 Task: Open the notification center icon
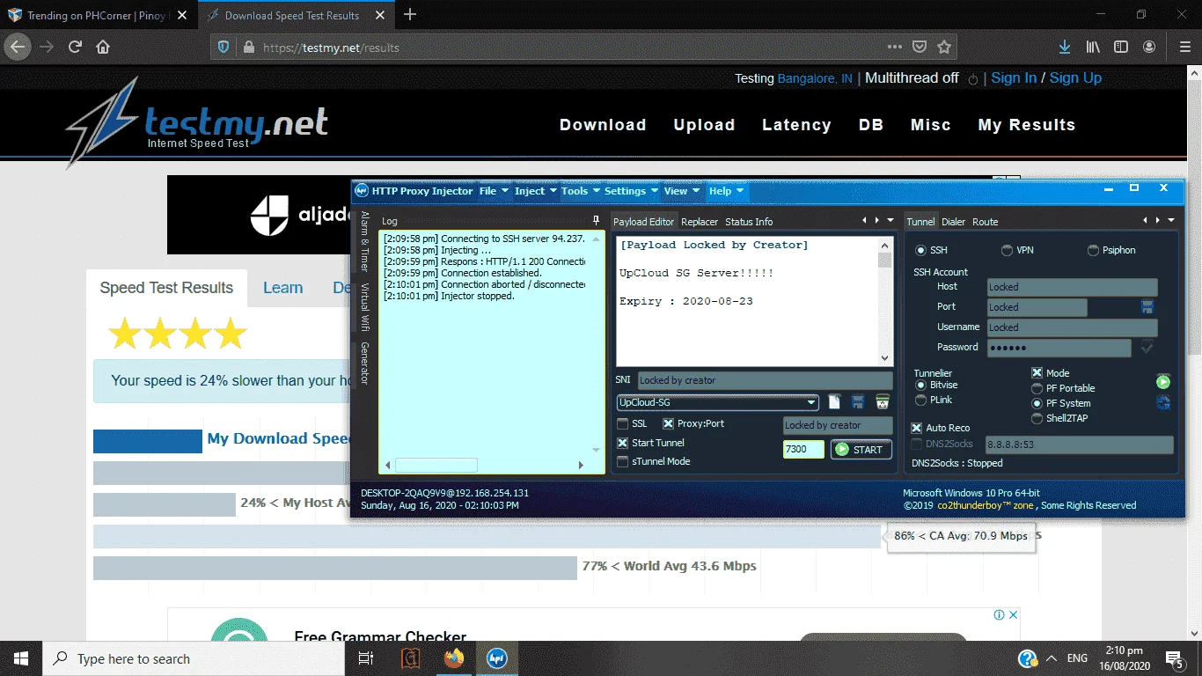[x=1174, y=658]
